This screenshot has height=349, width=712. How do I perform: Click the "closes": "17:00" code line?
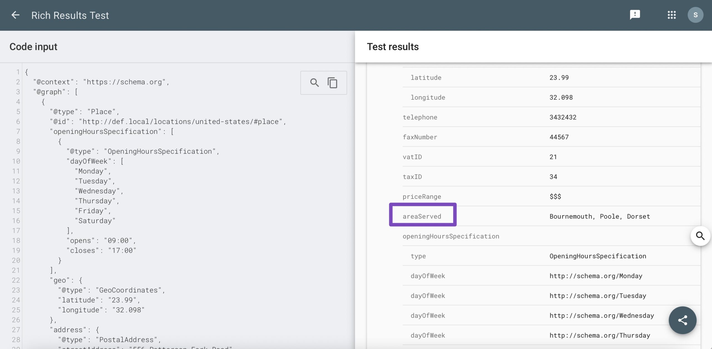[101, 251]
